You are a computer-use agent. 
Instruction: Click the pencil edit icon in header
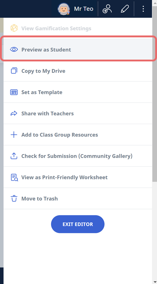click(x=125, y=9)
